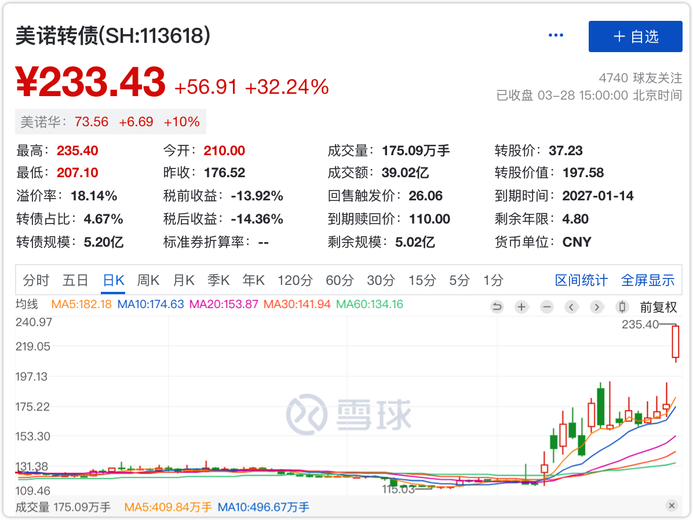Open 区间统计 range statistics

[x=581, y=281]
